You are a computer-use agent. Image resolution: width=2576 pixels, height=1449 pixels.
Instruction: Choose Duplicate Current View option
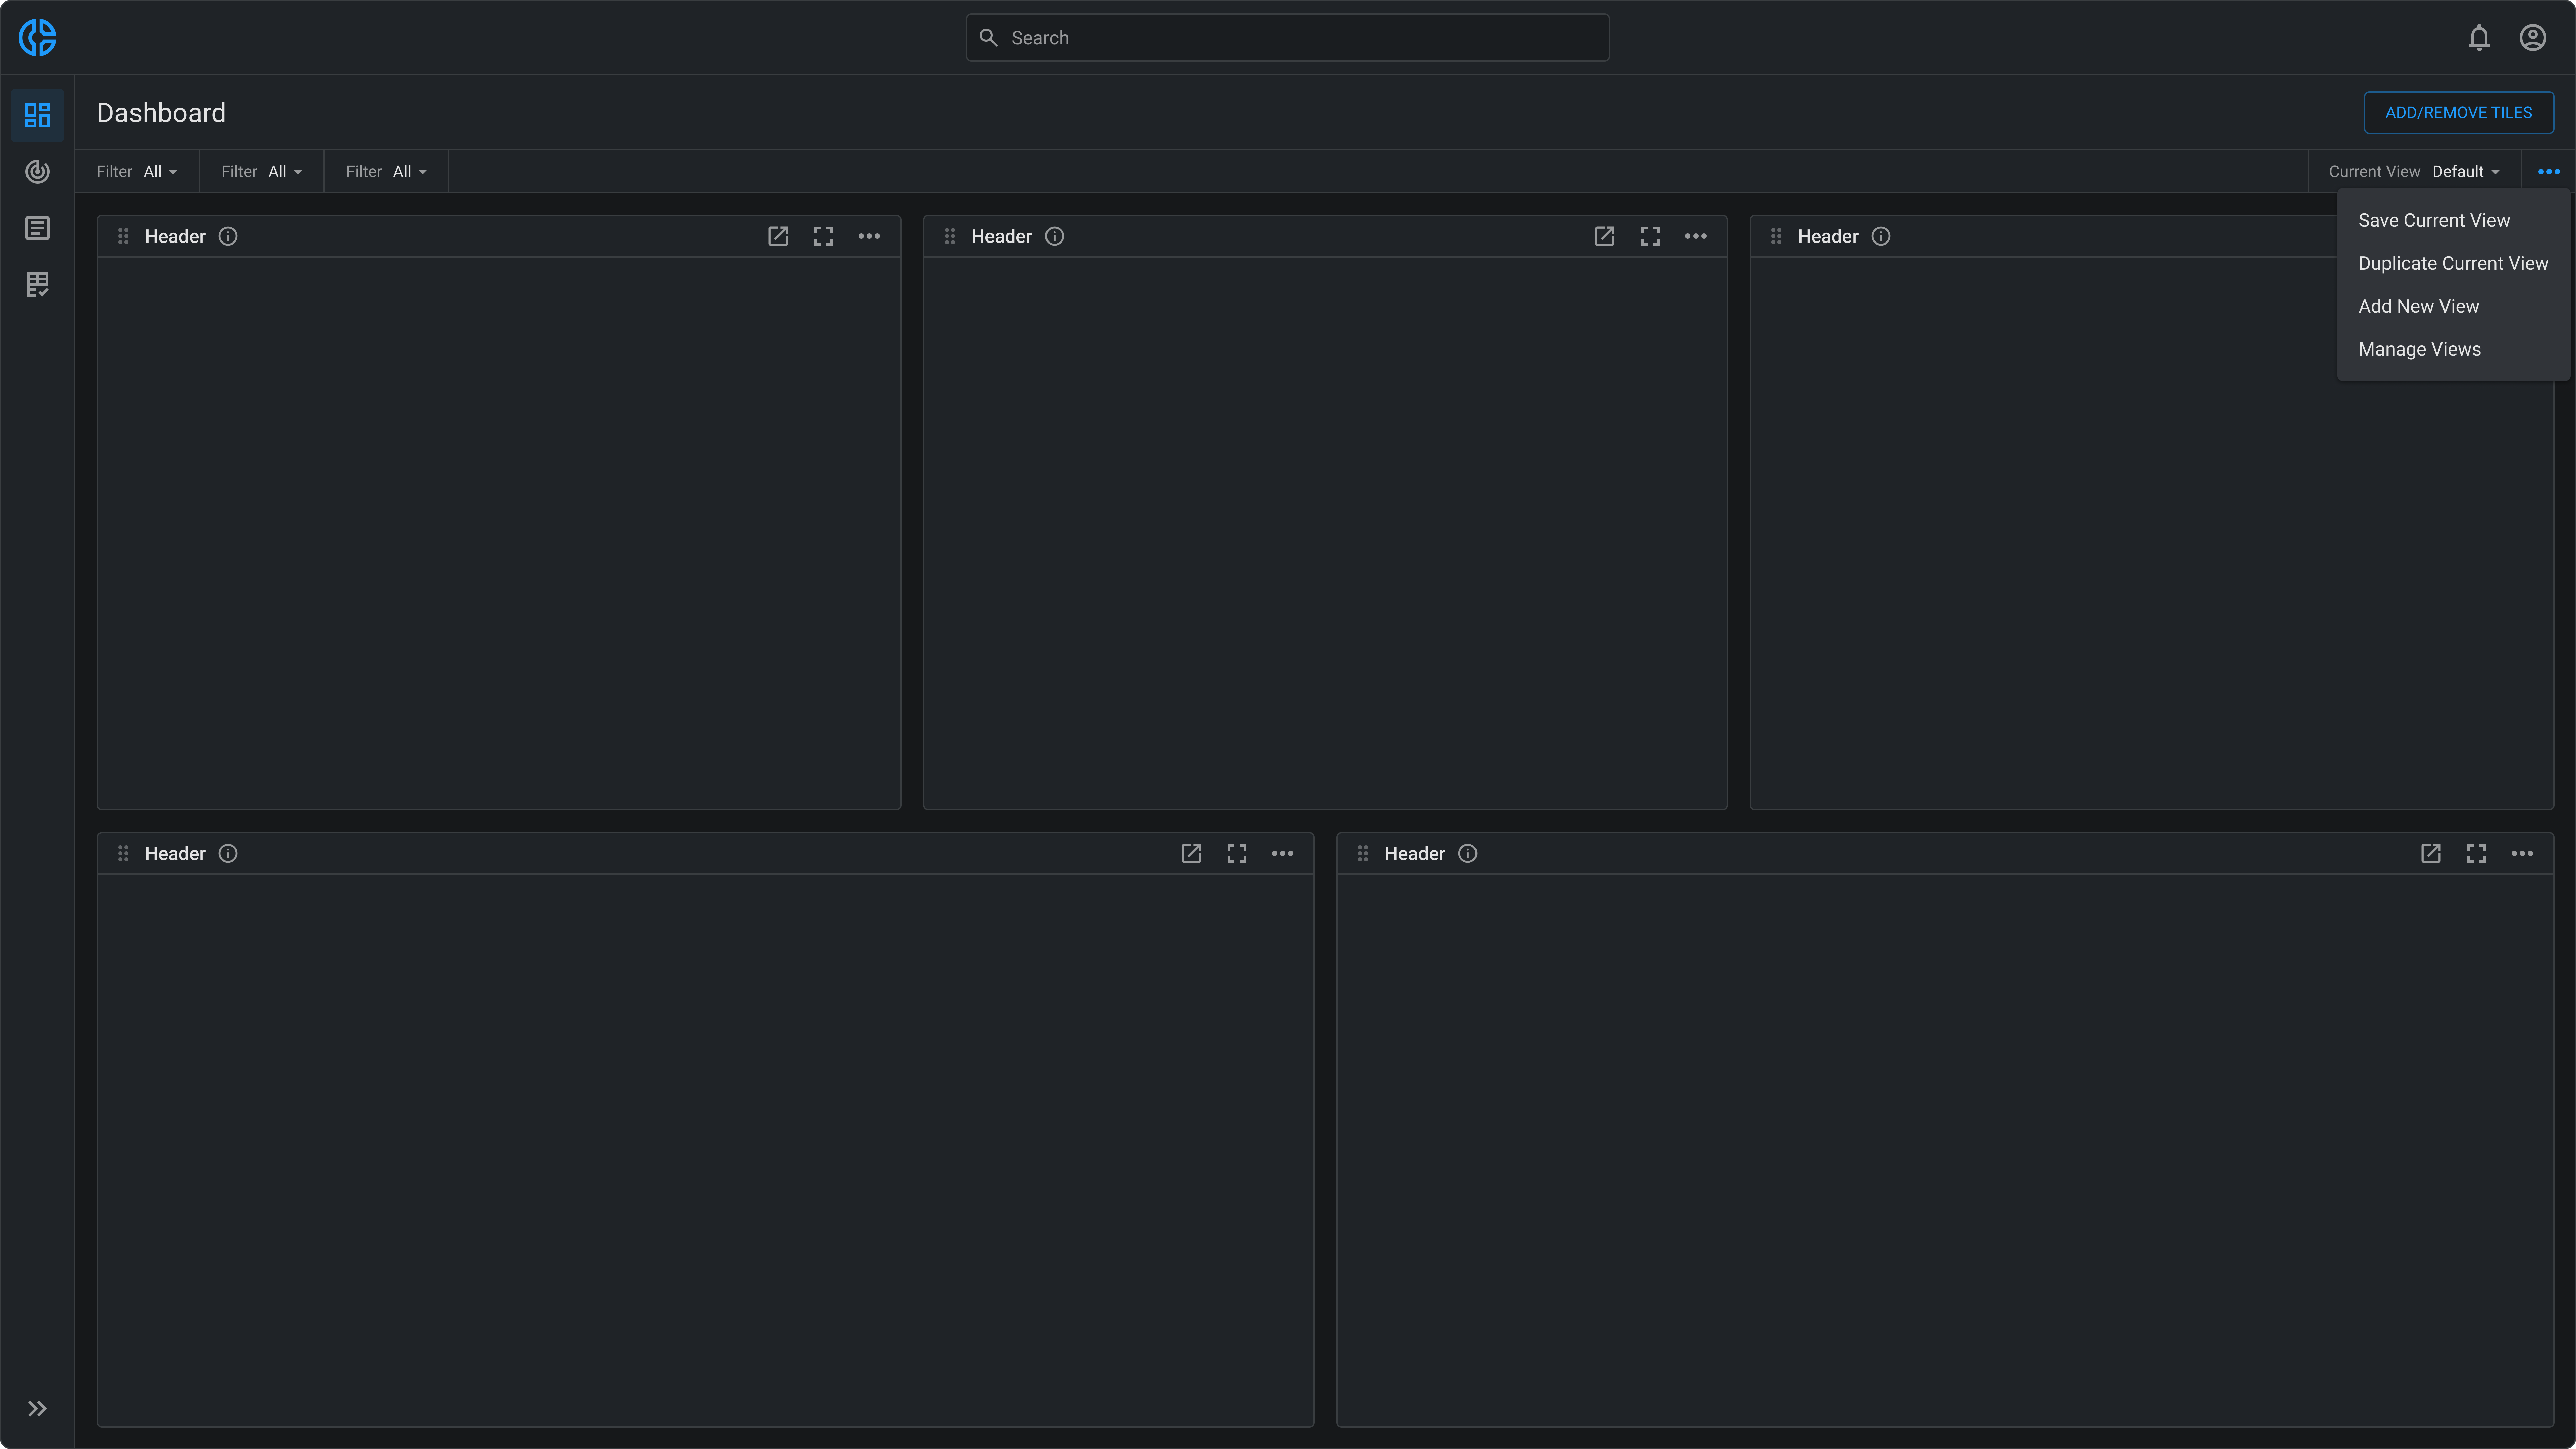pos(2452,263)
